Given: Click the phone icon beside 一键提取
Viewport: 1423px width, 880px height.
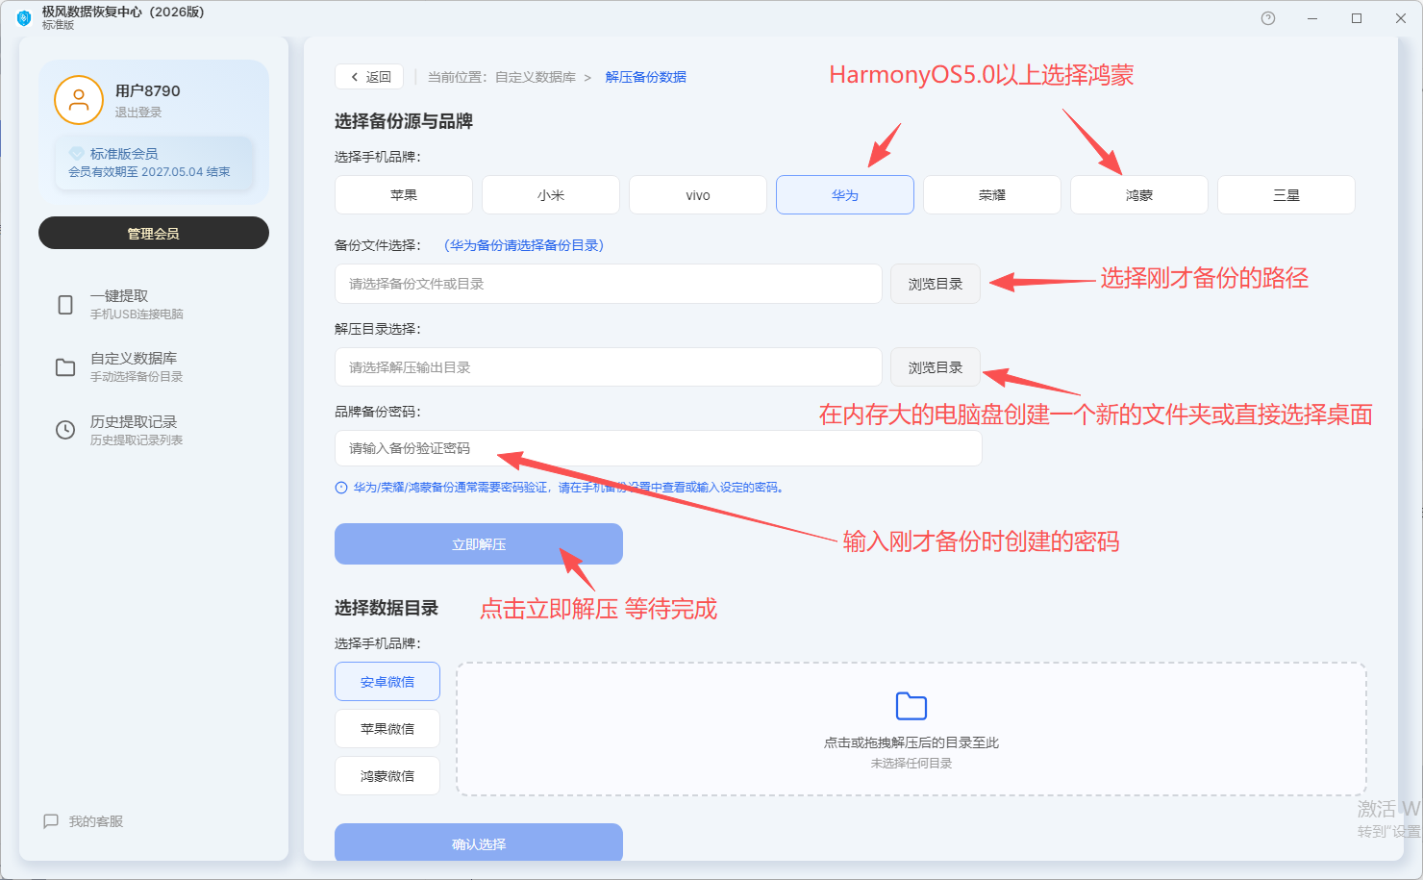Looking at the screenshot, I should [65, 305].
